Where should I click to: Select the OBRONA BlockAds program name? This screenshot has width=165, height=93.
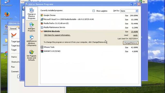52,31
